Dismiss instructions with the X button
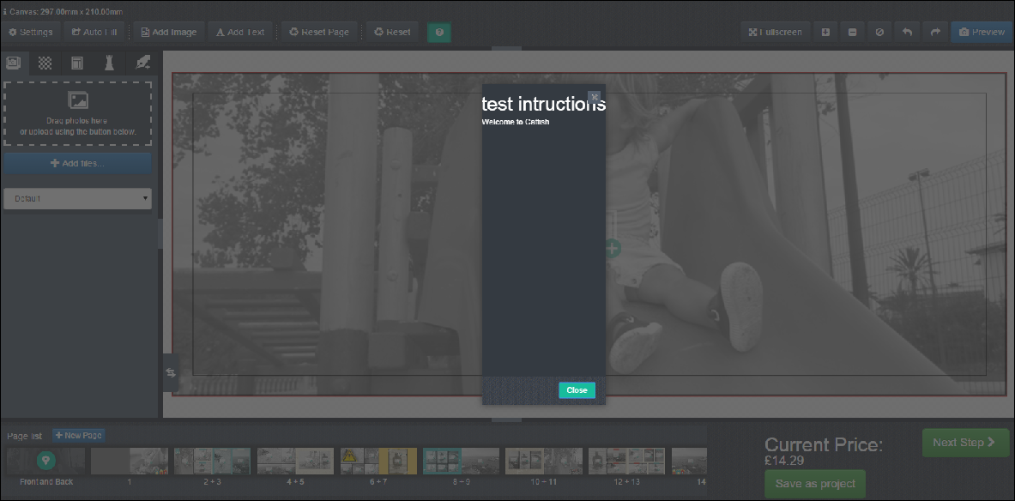The image size is (1015, 501). click(x=594, y=97)
